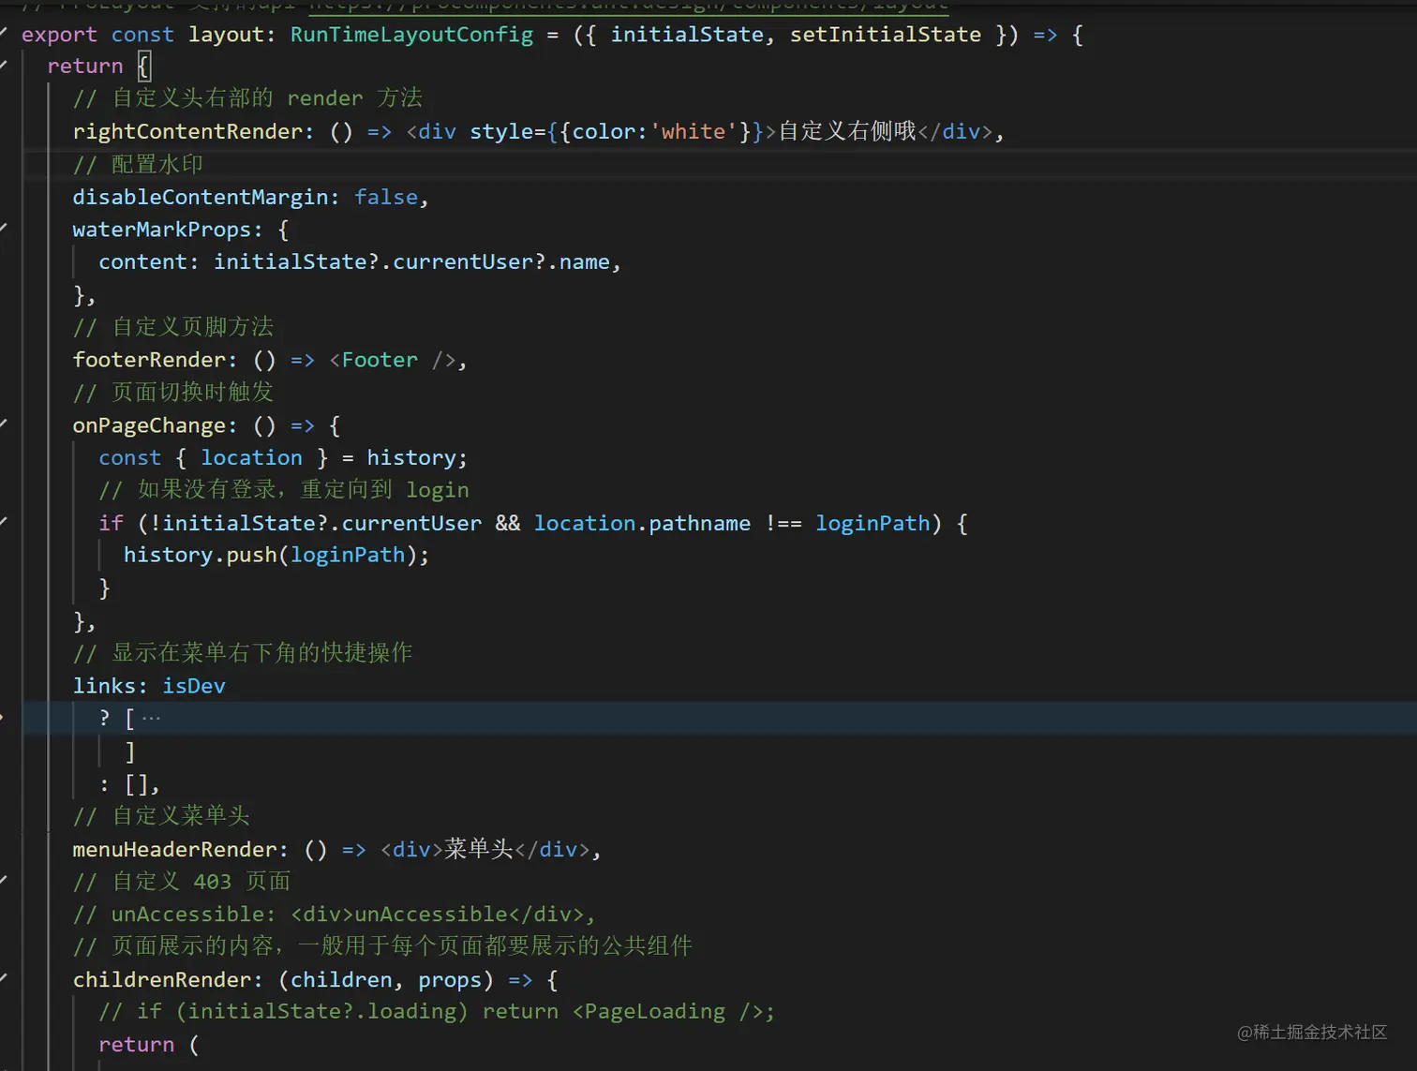Click the comment "// 页面切换时触发"
1417x1071 pixels.
click(173, 392)
